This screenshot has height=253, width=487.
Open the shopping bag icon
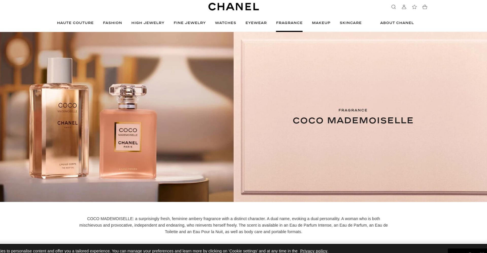[425, 7]
